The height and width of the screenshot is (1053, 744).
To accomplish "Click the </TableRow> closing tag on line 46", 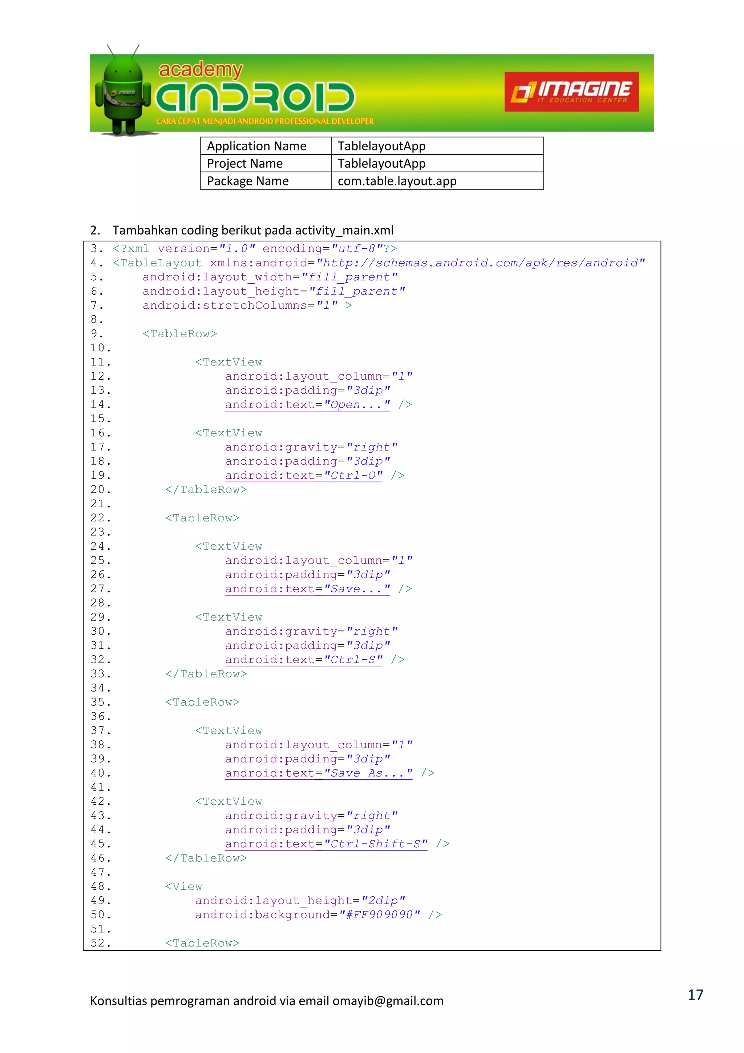I will 206,858.
